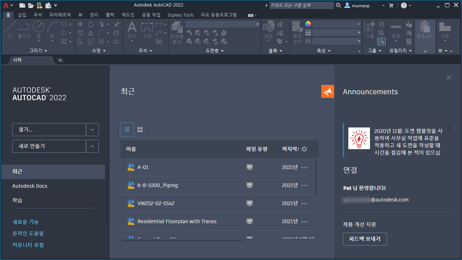Click the Help question mark icon
462x260 pixels.
tap(404, 5)
